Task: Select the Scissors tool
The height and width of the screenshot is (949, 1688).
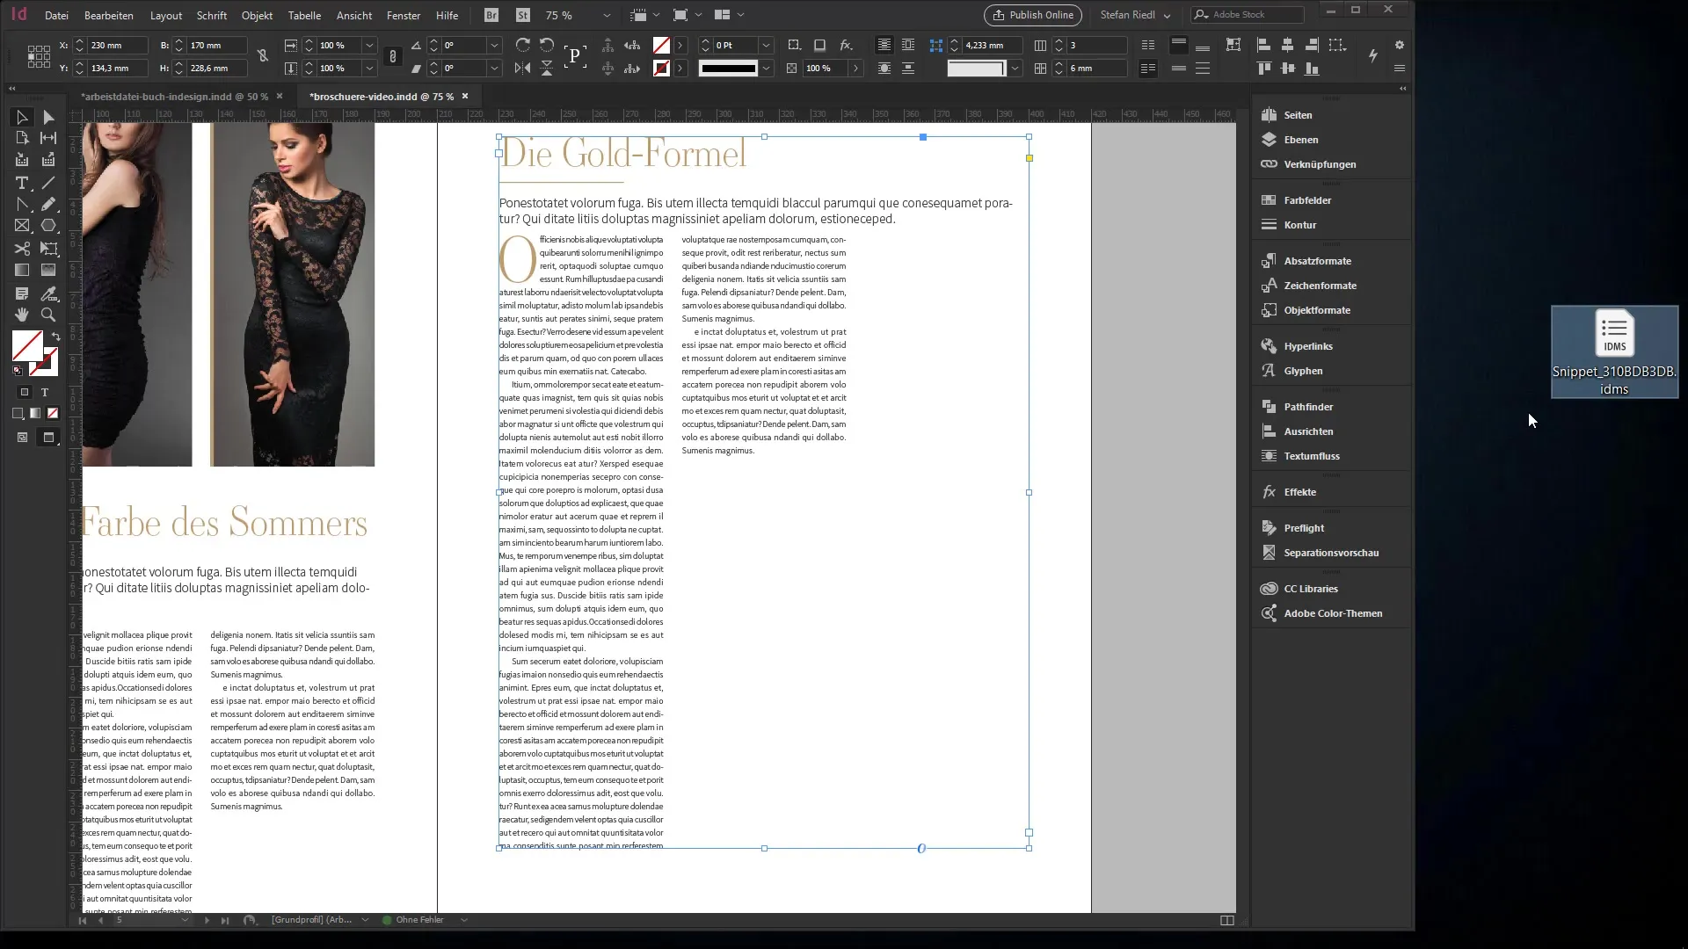Action: pos(22,249)
